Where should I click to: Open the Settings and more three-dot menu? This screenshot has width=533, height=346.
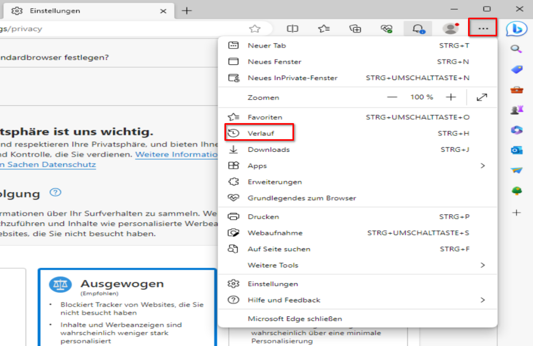pos(483,29)
